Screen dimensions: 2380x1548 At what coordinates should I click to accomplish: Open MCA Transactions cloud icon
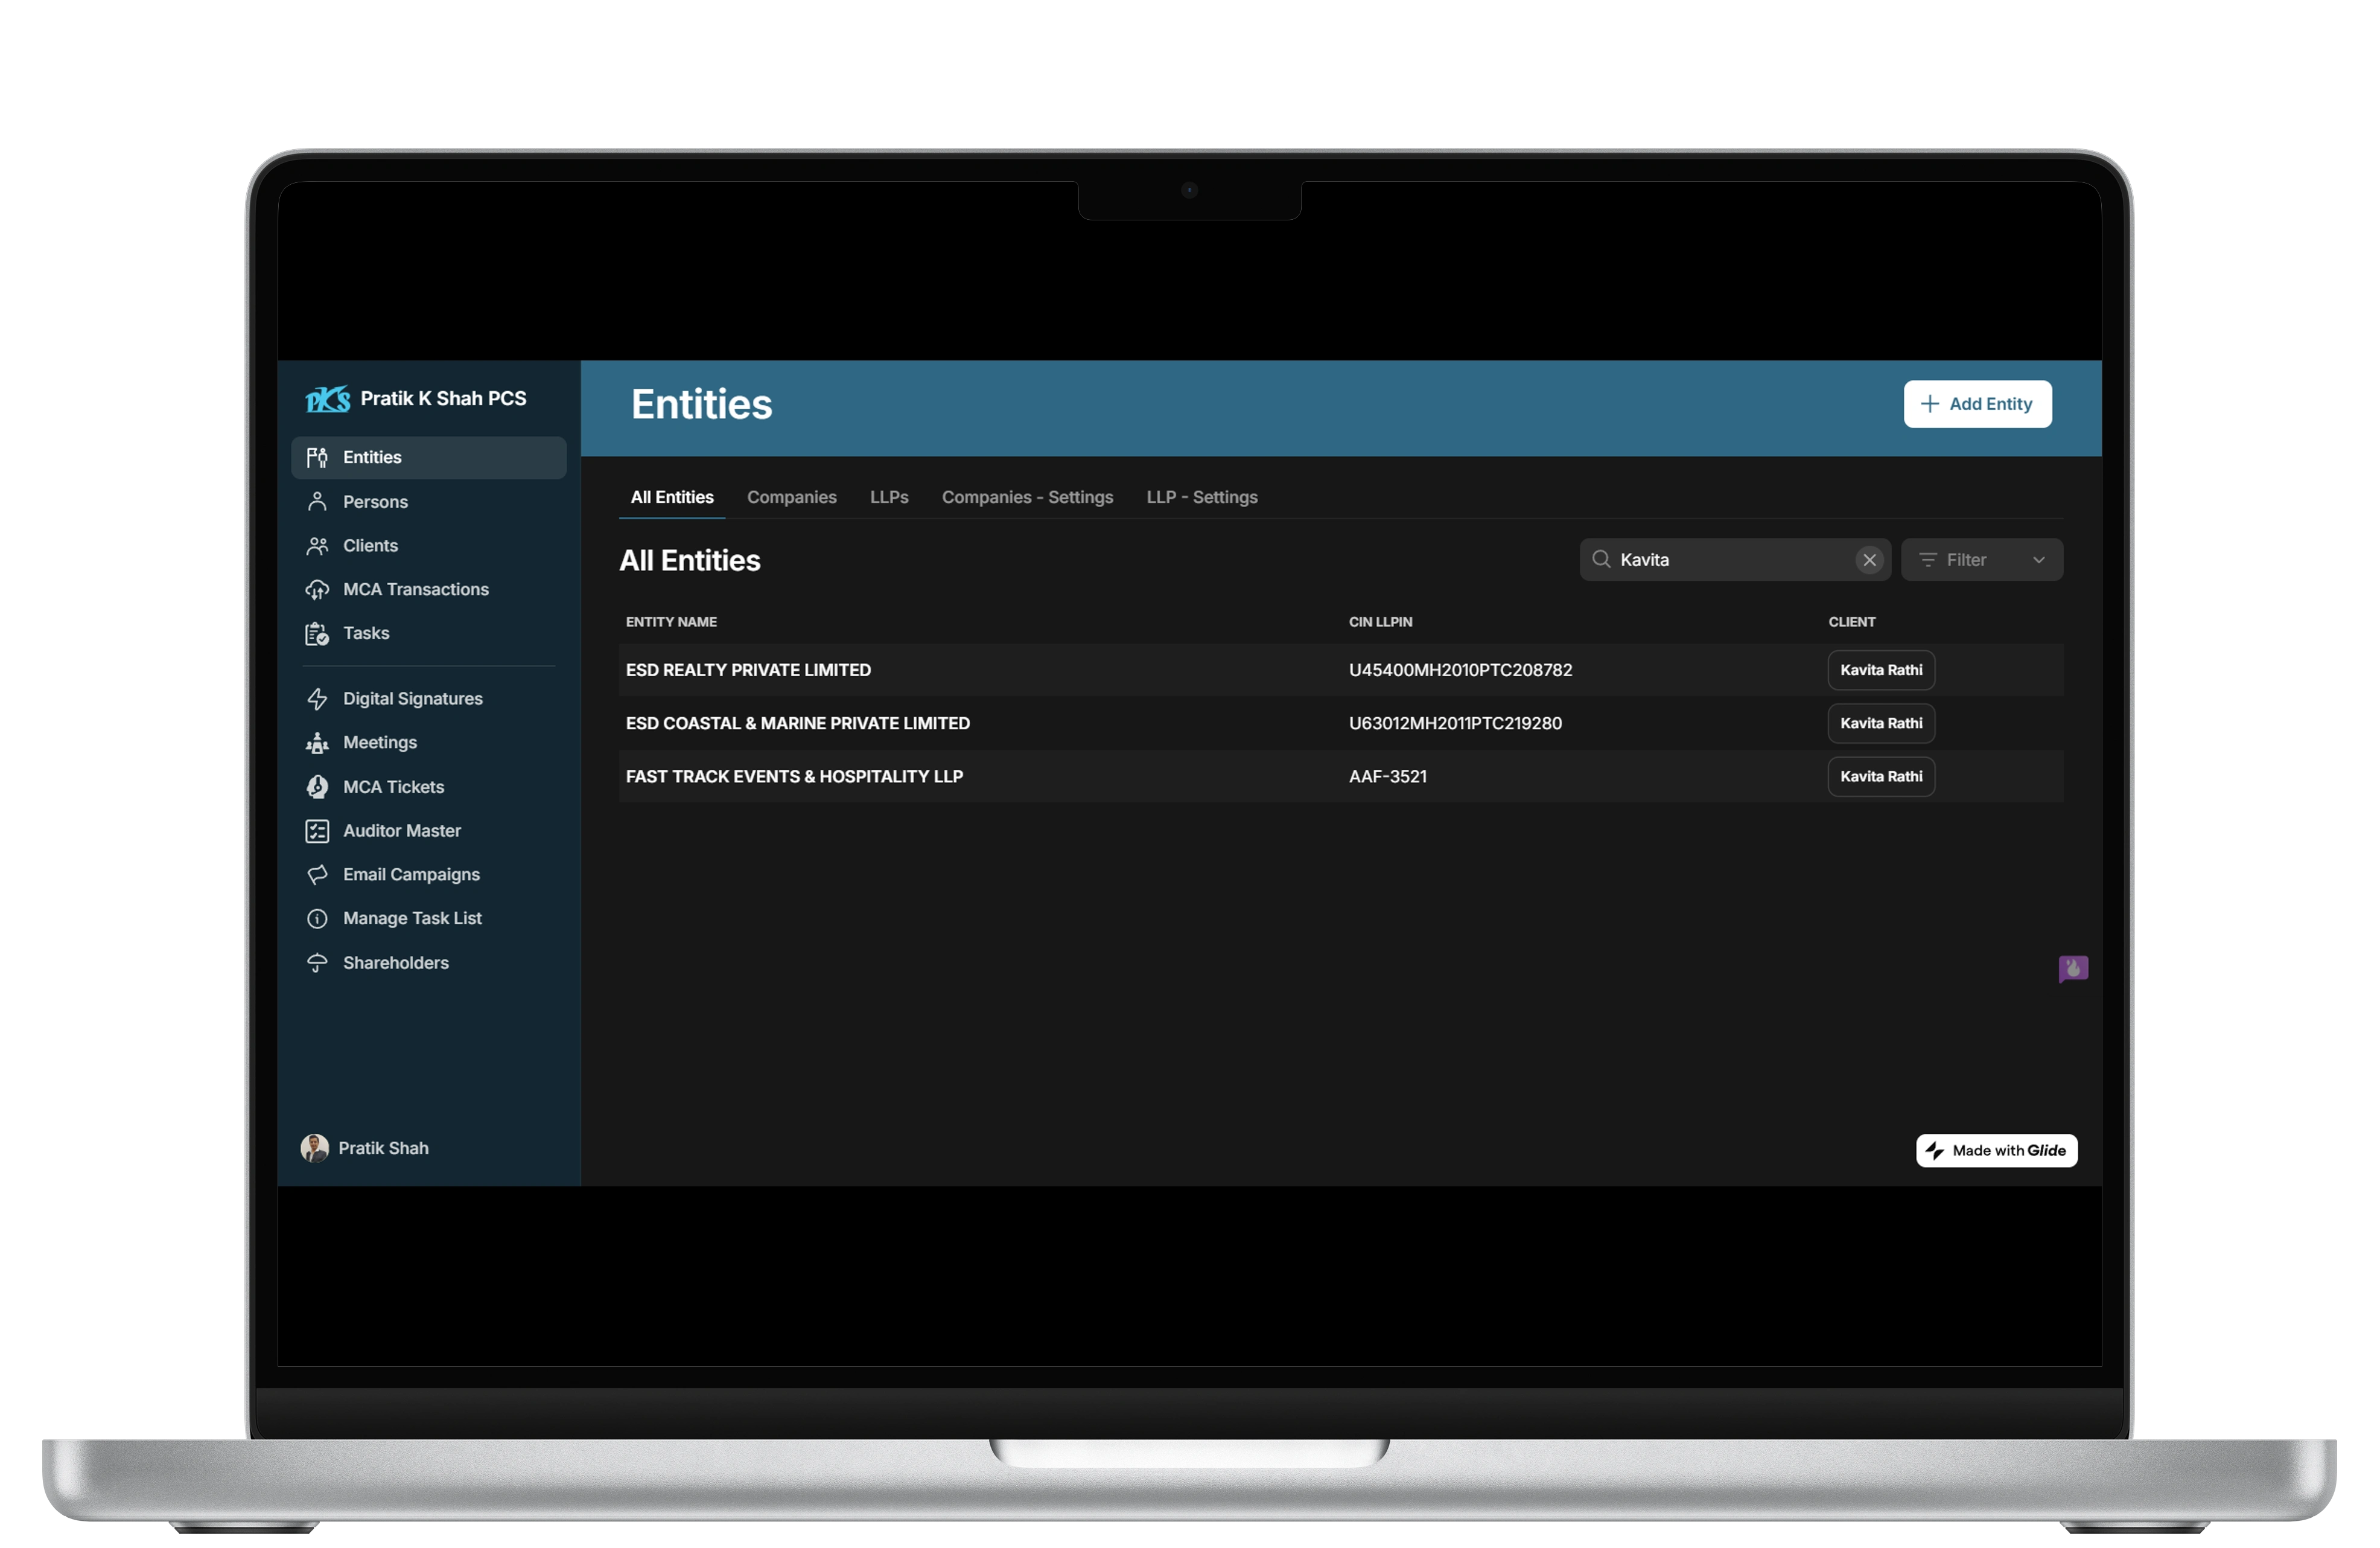317,589
